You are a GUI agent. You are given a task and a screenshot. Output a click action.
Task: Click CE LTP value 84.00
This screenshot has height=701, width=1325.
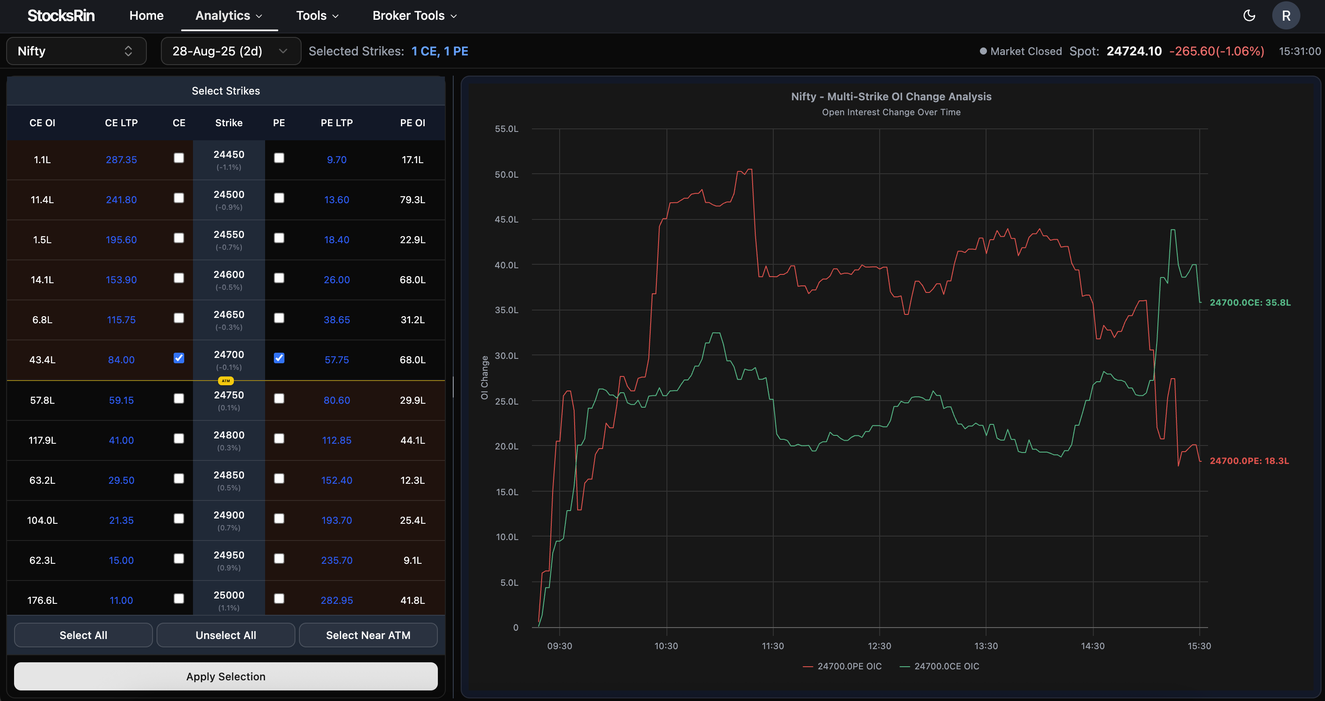point(121,360)
